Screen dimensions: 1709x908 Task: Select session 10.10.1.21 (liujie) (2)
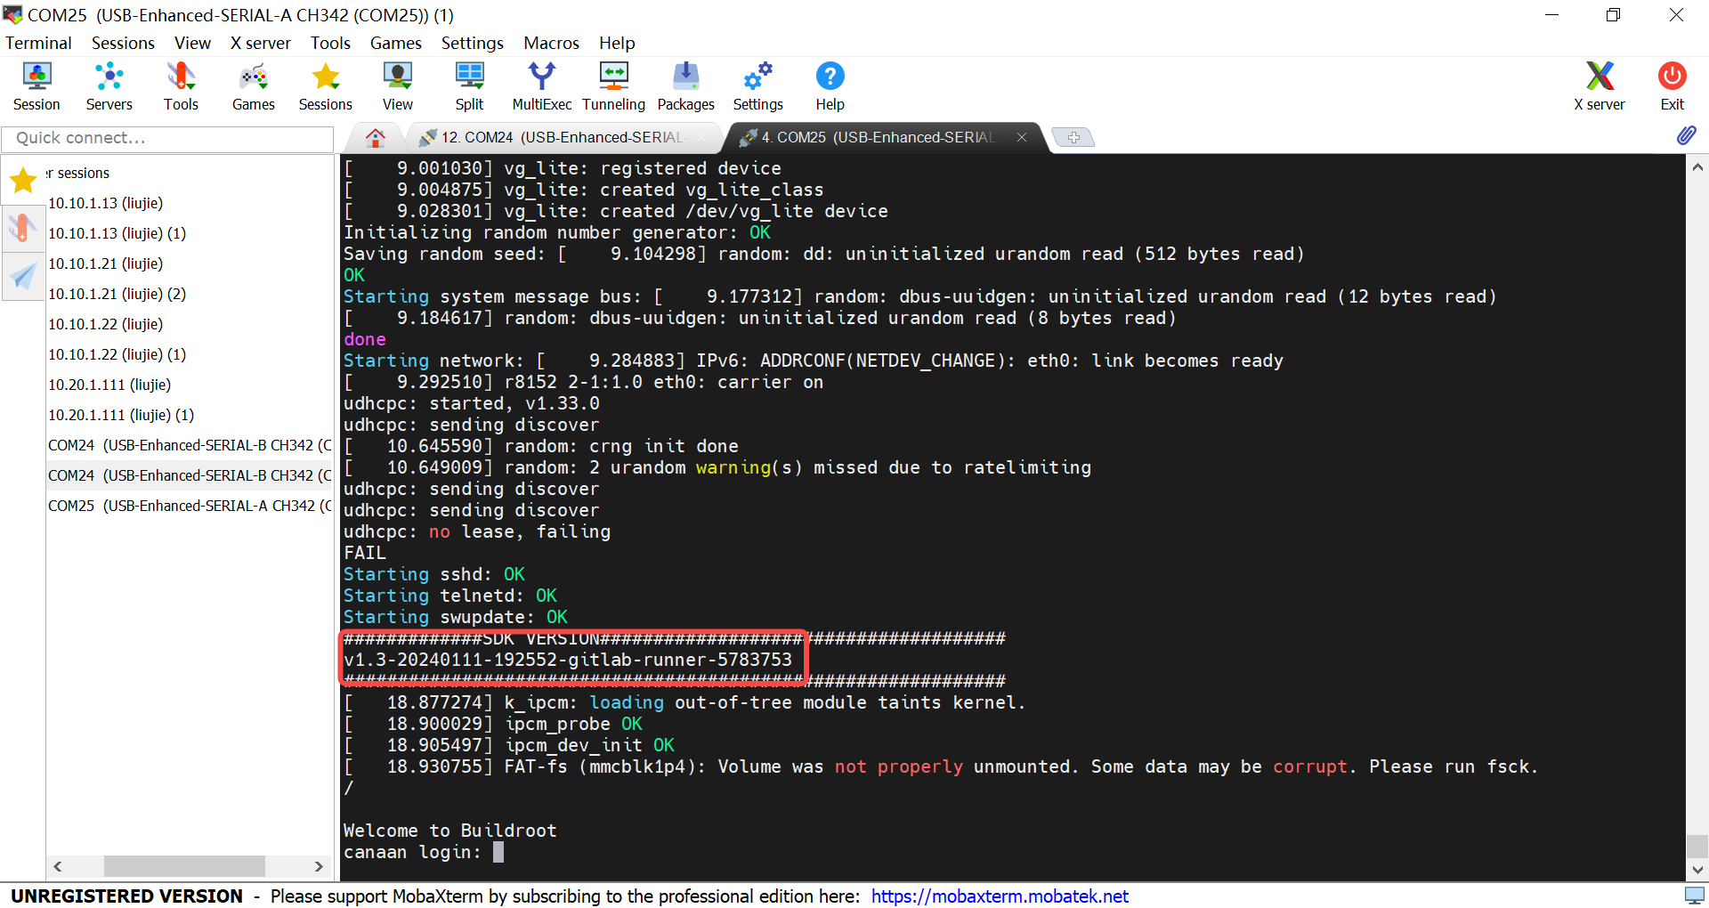pyautogui.click(x=117, y=294)
